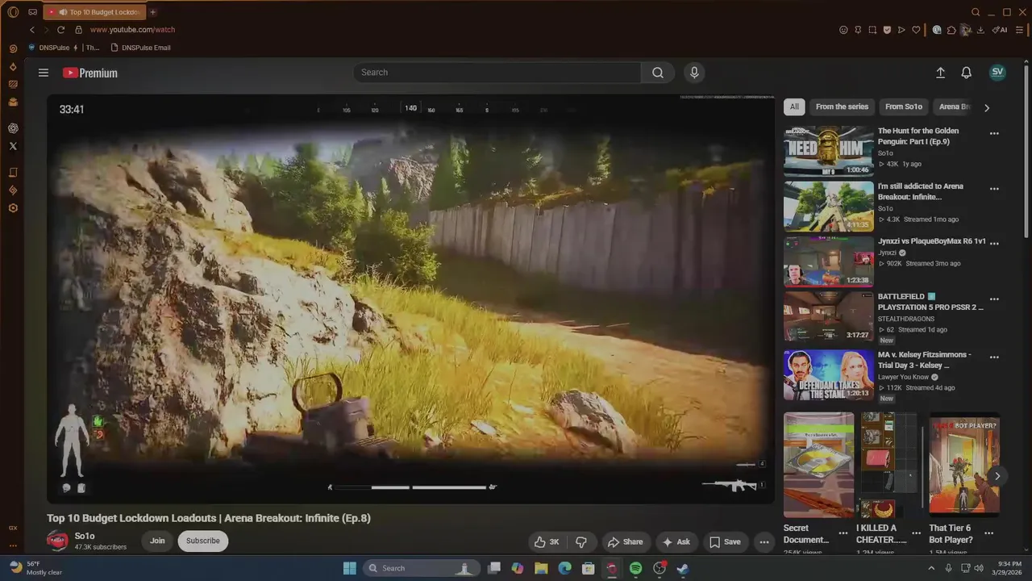Image resolution: width=1032 pixels, height=581 pixels.
Task: Open the ad blocker shield icon
Action: tap(887, 30)
